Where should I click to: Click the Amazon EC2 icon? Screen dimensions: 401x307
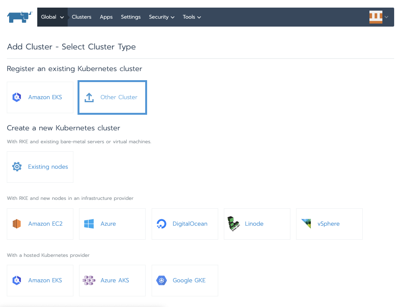tap(17, 224)
